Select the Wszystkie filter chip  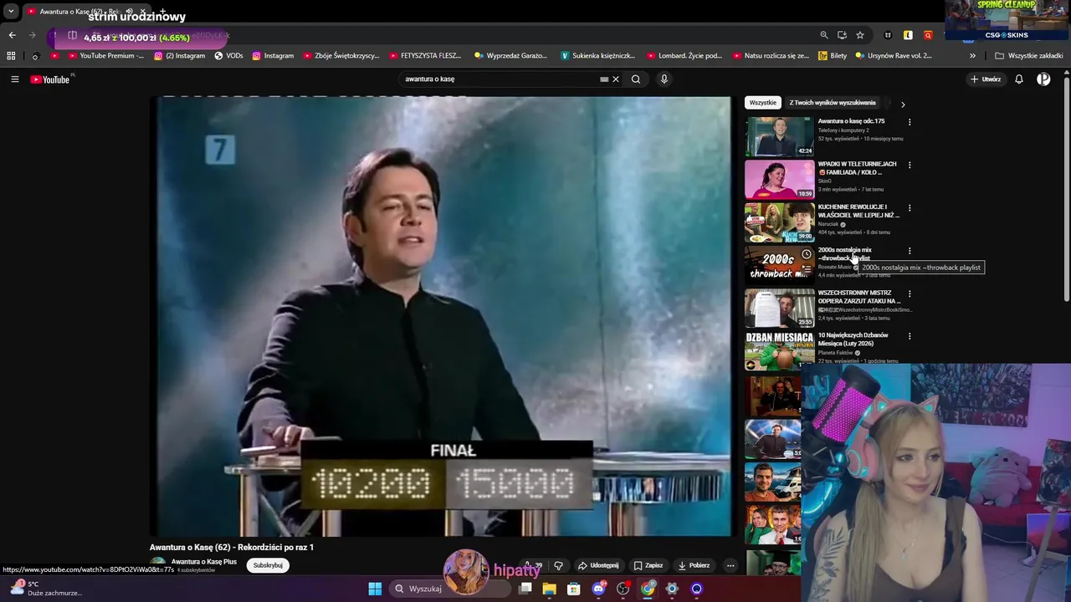[x=762, y=103]
